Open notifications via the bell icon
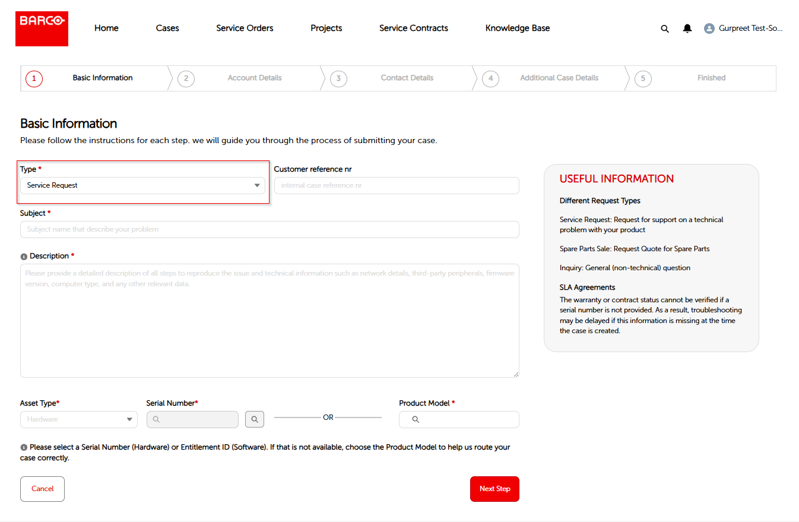799x522 pixels. (x=687, y=28)
